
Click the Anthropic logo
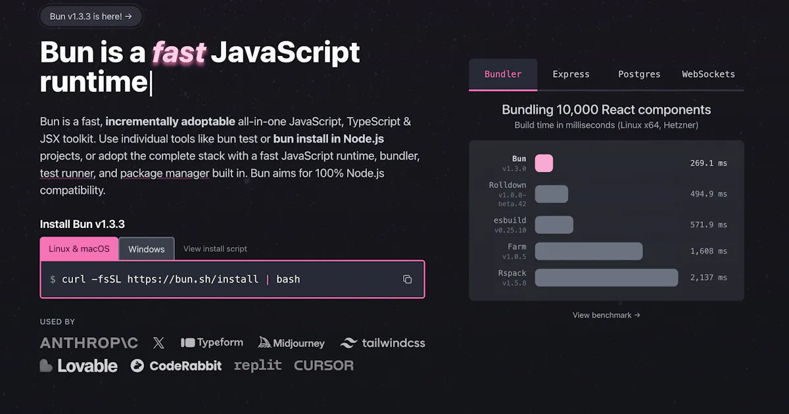click(89, 343)
